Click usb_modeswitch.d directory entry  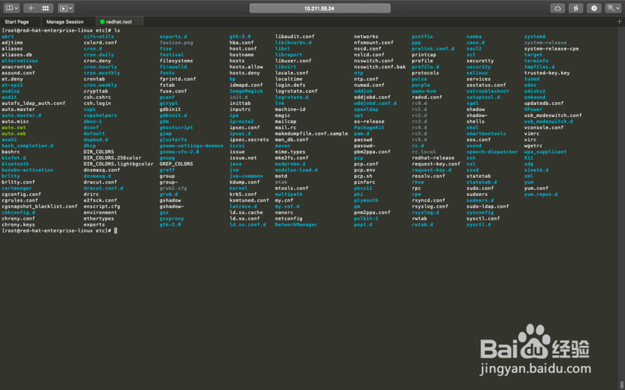coord(549,122)
